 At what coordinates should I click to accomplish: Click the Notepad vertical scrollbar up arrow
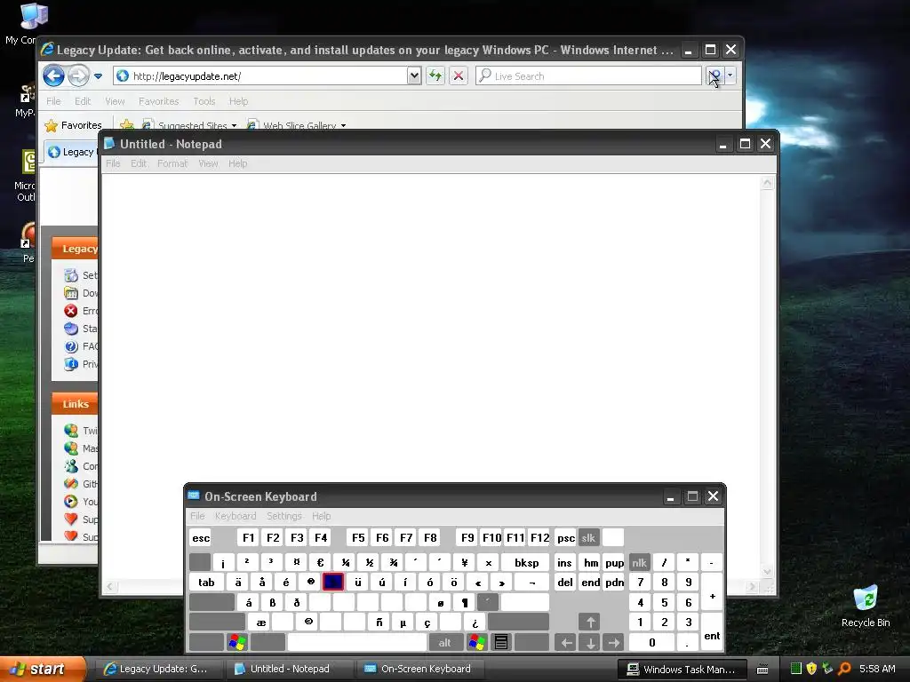click(x=767, y=183)
